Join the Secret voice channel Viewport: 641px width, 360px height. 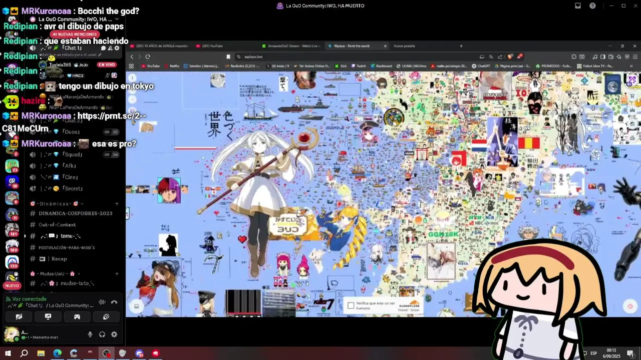click(74, 188)
